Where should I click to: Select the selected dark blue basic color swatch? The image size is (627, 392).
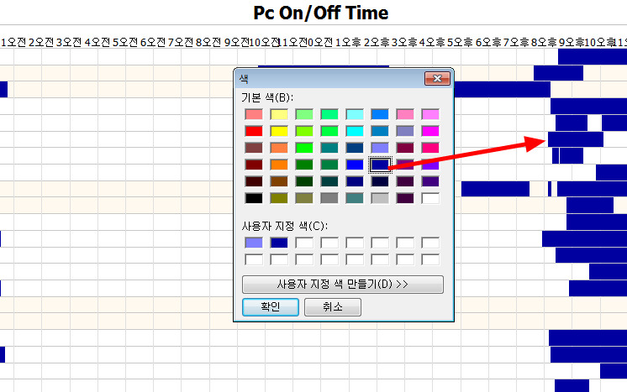pyautogui.click(x=380, y=165)
